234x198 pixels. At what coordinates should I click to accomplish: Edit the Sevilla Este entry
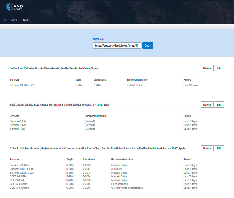tap(219, 105)
